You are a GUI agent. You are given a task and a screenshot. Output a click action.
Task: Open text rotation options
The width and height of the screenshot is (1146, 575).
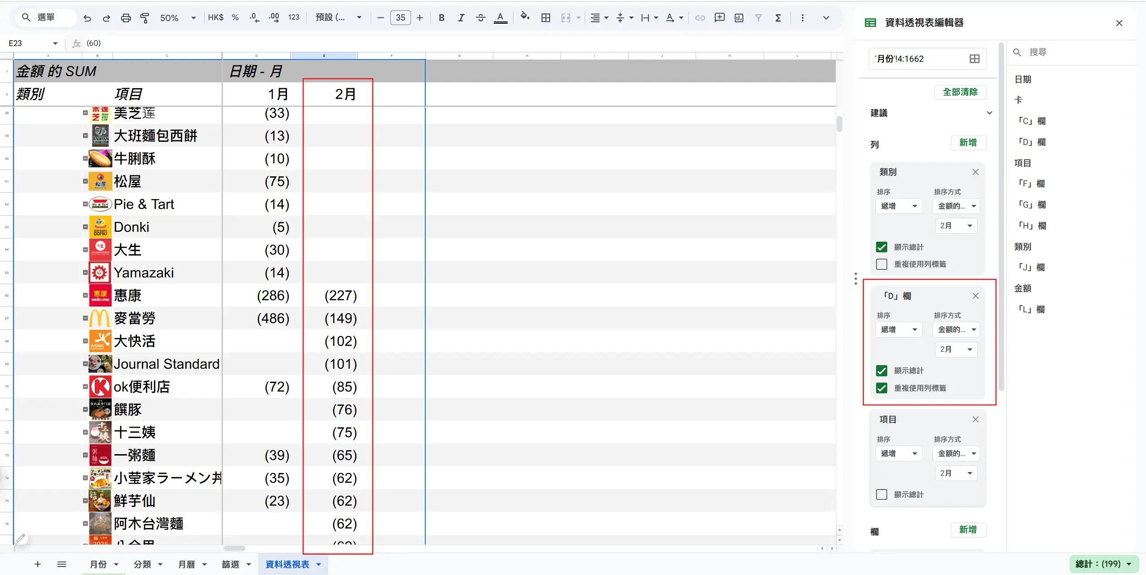click(674, 18)
